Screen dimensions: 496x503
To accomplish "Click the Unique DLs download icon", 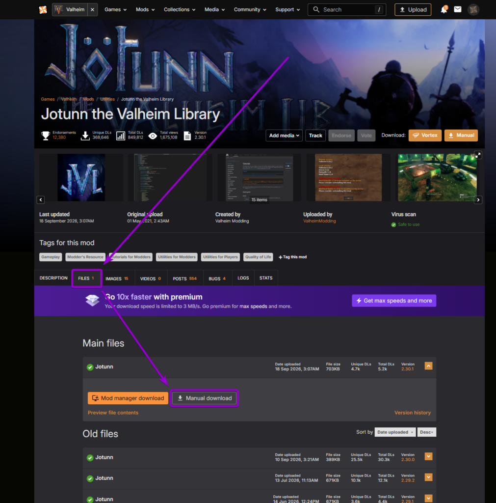I will coord(85,136).
